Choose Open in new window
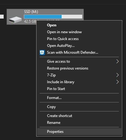This screenshot has height=140, width=126. pos(79,32)
